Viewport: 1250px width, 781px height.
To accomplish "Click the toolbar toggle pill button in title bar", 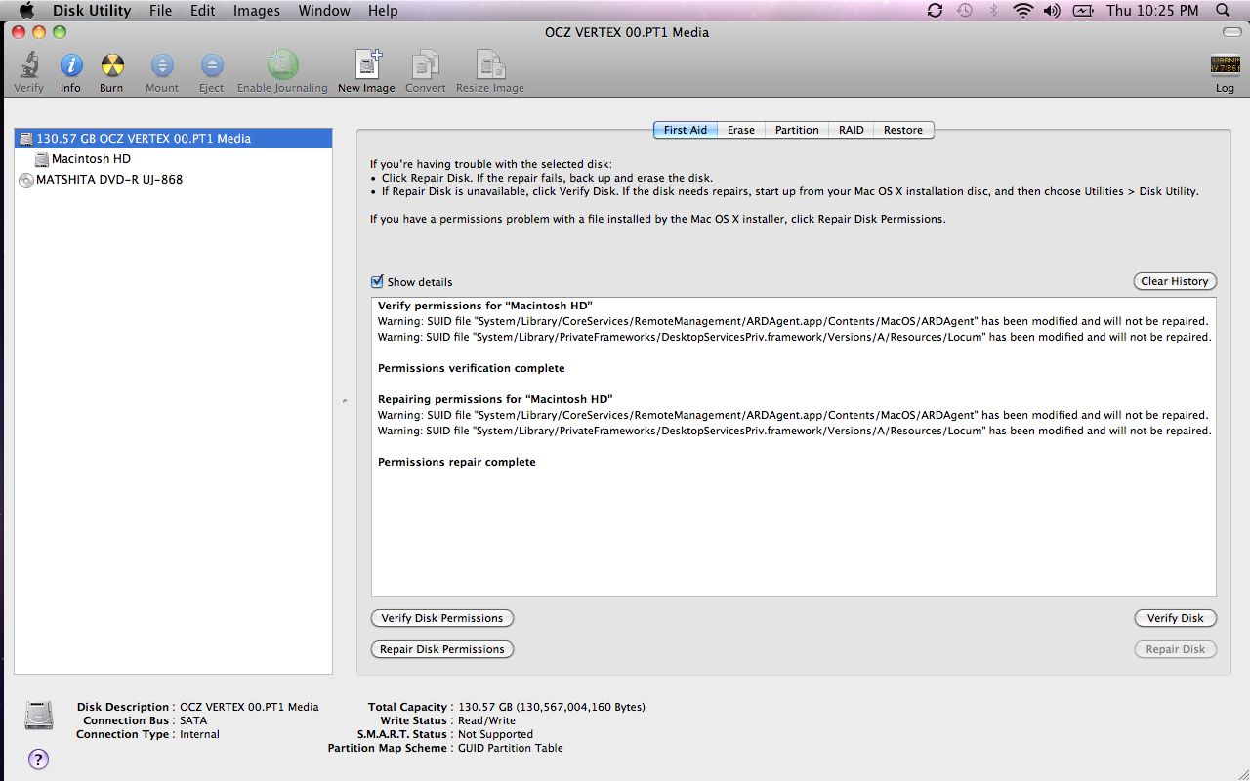I will [1230, 32].
